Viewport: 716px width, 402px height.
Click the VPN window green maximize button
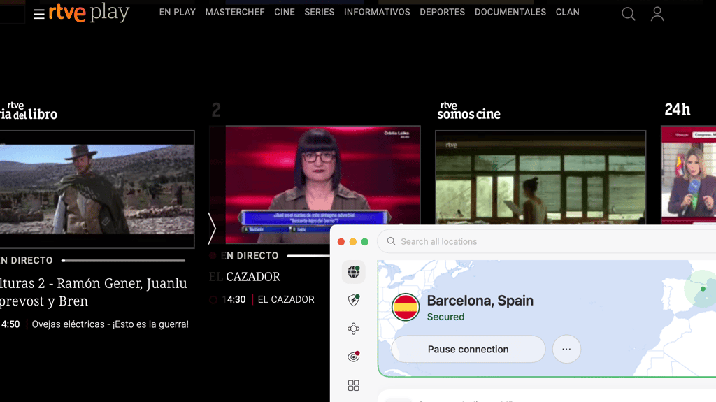[365, 242]
